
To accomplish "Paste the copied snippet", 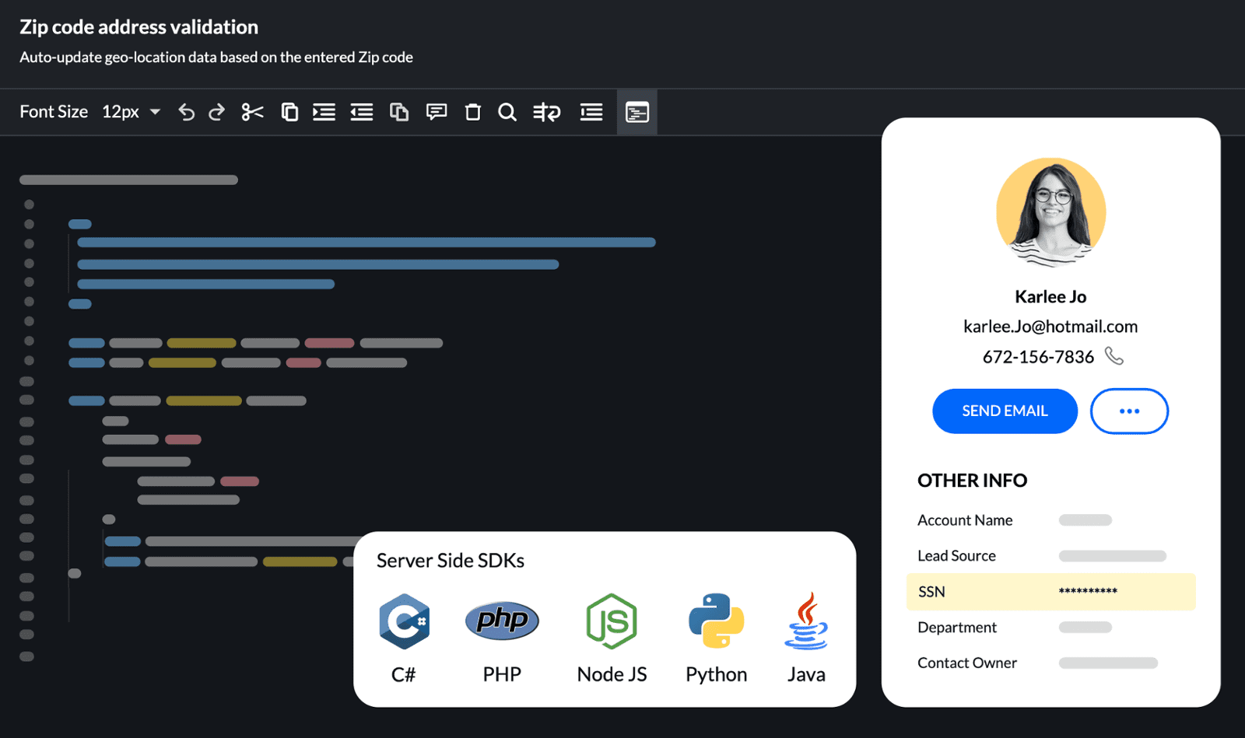I will click(x=399, y=112).
